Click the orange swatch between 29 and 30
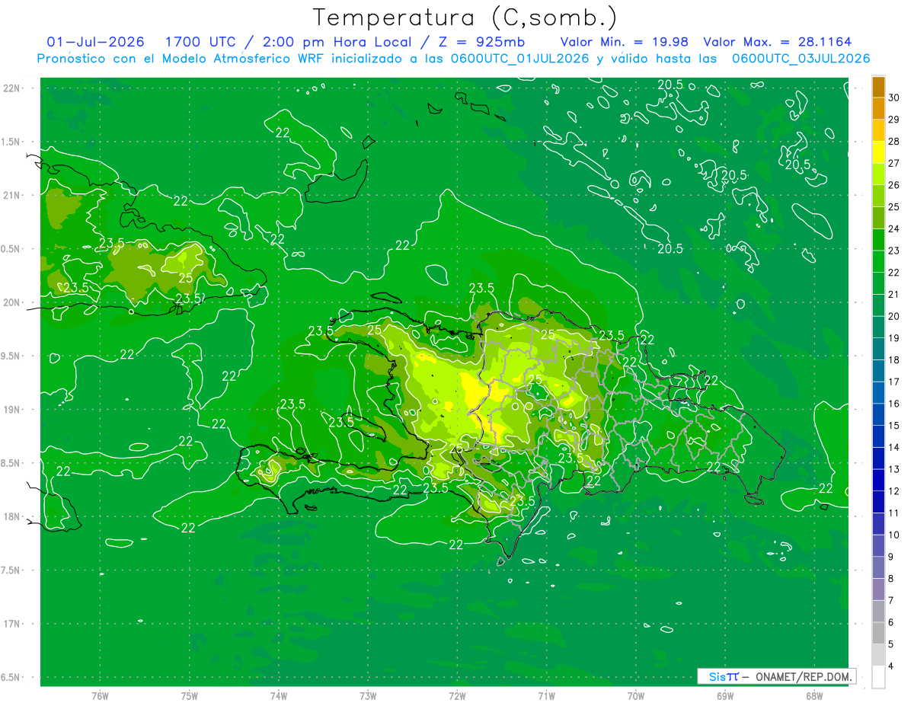The image size is (914, 706). (x=878, y=108)
